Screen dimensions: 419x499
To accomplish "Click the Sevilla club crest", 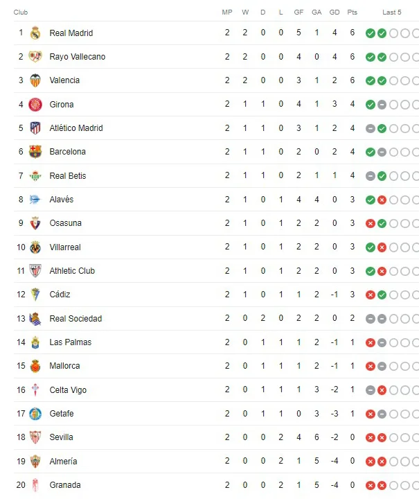I will (35, 437).
